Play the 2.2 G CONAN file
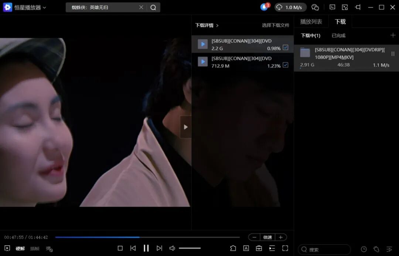This screenshot has width=399, height=256. click(202, 44)
